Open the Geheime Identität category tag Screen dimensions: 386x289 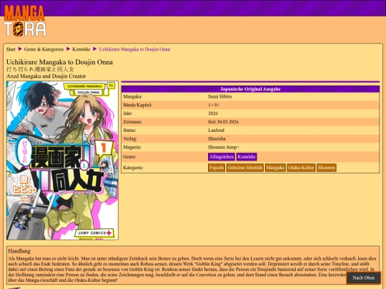[245, 168]
